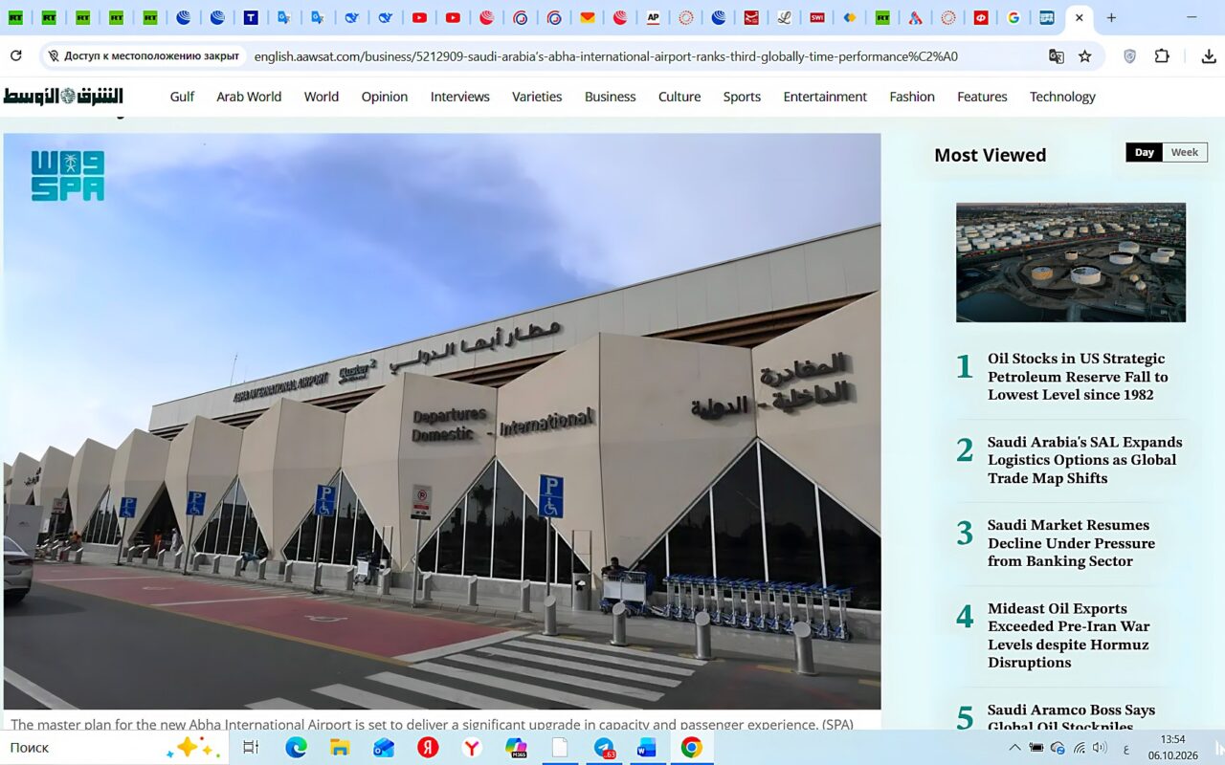The height and width of the screenshot is (765, 1225).
Task: Click the Asharq Al-Awsat site logo
Action: 63,96
